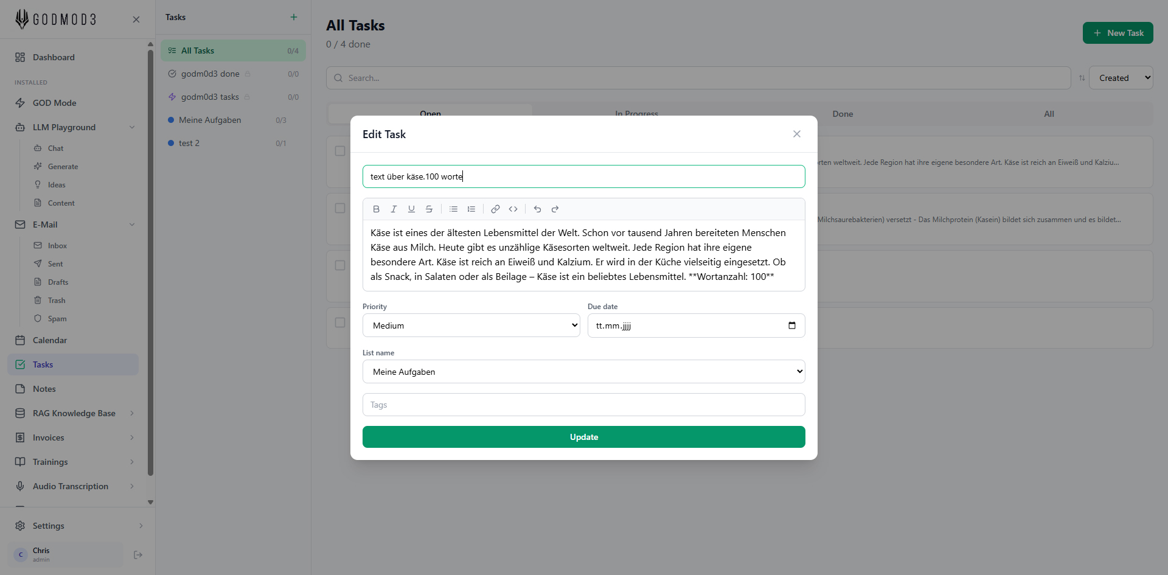The width and height of the screenshot is (1168, 575).
Task: Tick the second task checkbox in list
Action: tap(340, 208)
